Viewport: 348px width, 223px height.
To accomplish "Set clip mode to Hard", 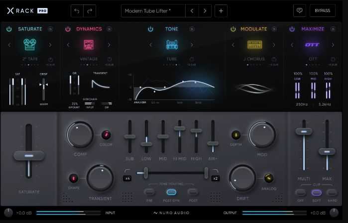I will pos(332,192).
